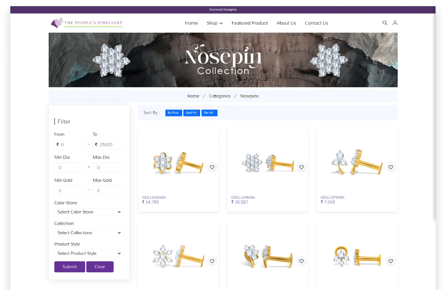Viewport: 446px width, 290px height.
Task: Open the About Us page
Action: pyautogui.click(x=286, y=23)
